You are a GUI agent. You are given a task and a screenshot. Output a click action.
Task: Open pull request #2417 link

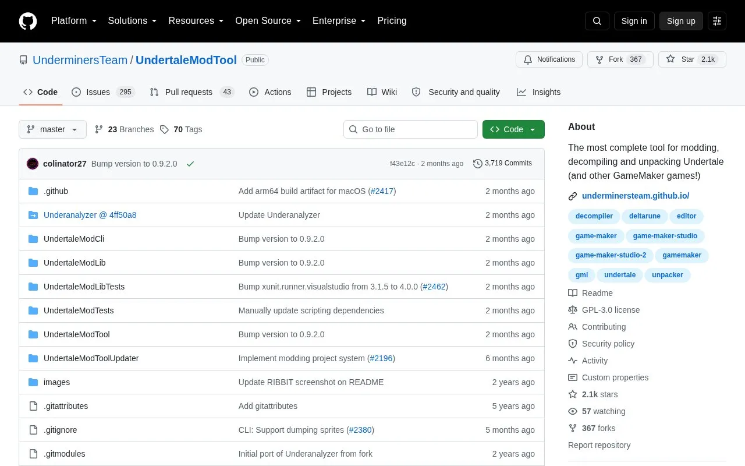pos(382,191)
